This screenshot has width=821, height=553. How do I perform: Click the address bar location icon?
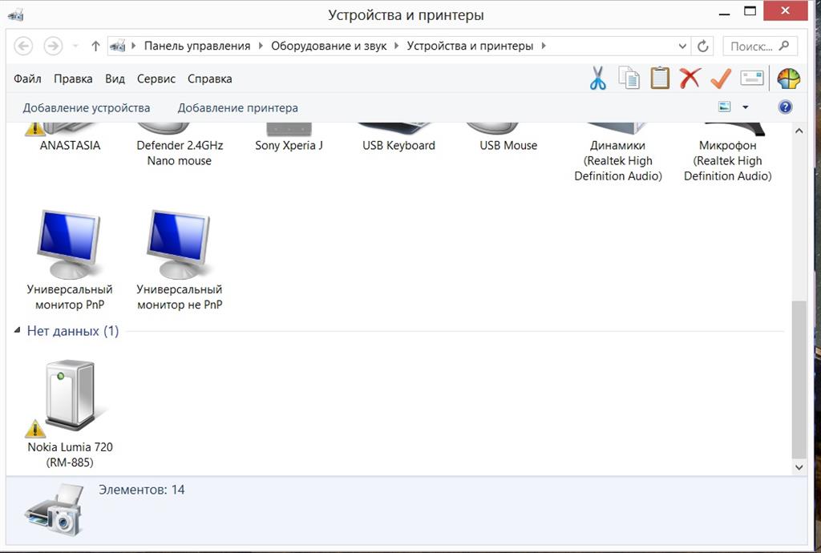click(x=117, y=46)
